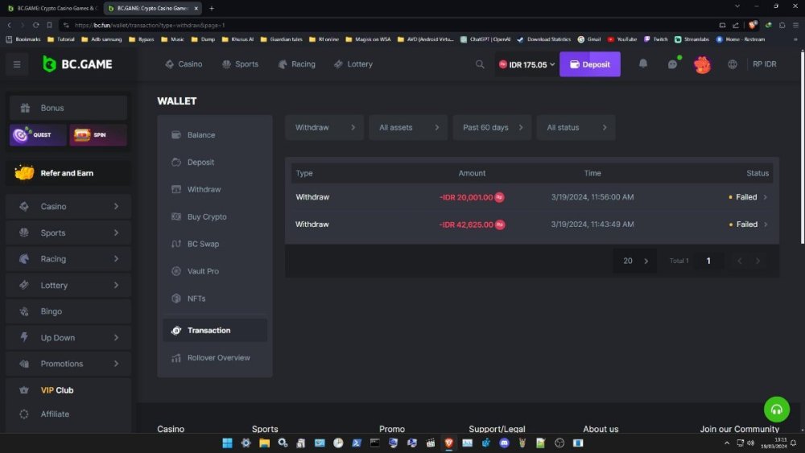Open the first failed withdraw transaction row
The image size is (805, 453).
click(531, 197)
